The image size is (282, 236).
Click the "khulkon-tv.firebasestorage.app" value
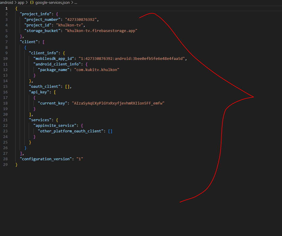[101, 31]
